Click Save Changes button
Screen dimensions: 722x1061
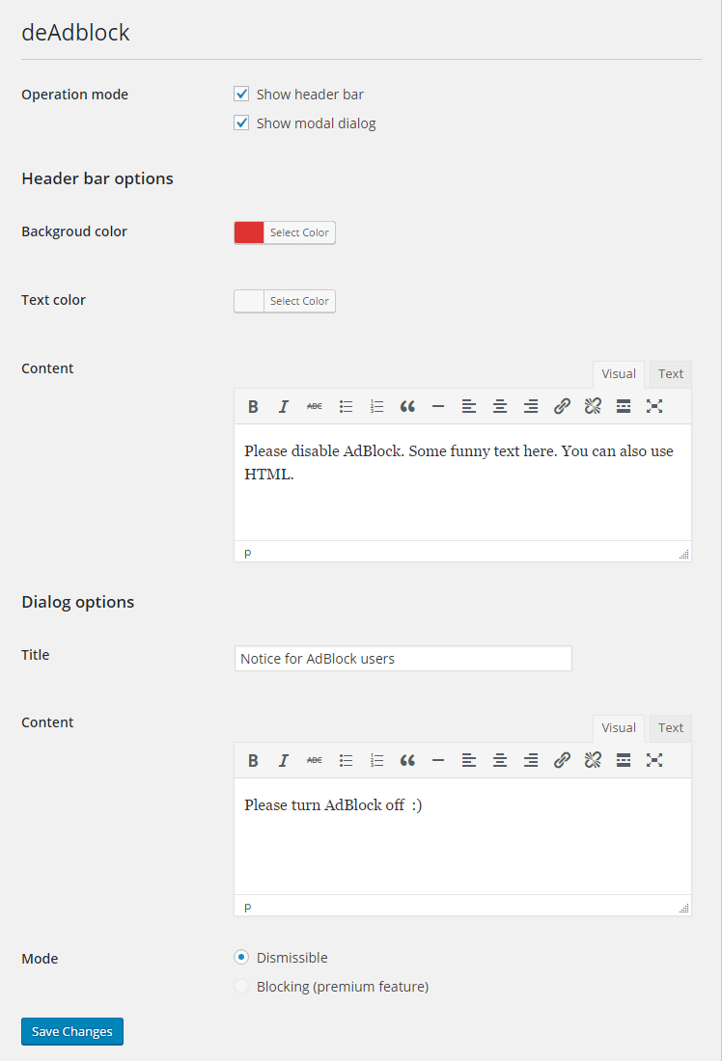(72, 1032)
